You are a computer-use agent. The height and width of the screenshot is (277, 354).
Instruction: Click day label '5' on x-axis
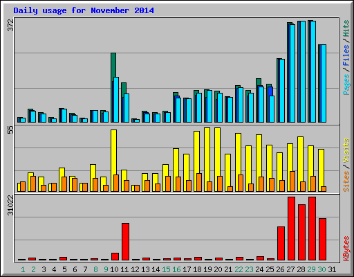64,269
